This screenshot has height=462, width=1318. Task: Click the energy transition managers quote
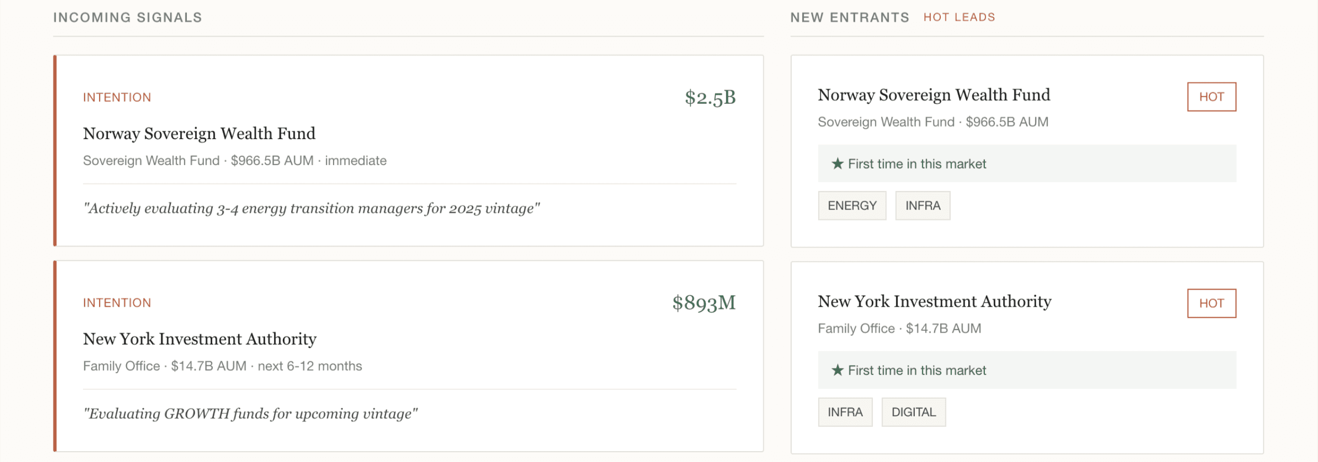pos(311,209)
